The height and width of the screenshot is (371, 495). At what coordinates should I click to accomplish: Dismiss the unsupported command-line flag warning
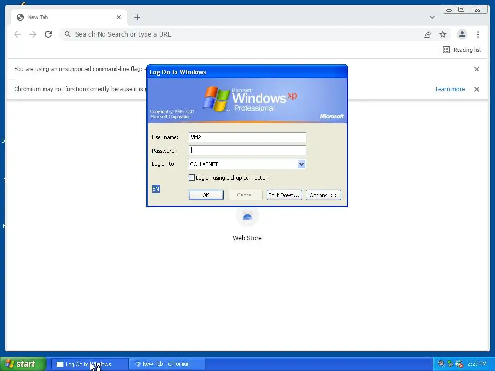pos(476,69)
